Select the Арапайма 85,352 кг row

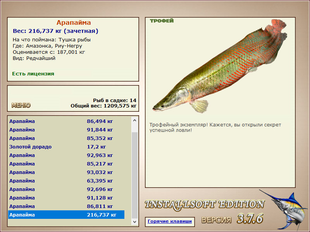pyautogui.click(x=66, y=138)
